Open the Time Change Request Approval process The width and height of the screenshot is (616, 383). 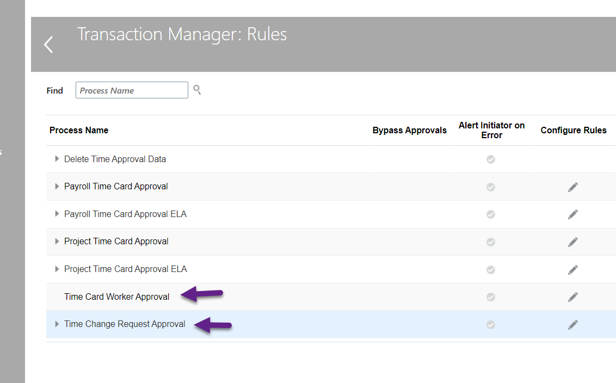pyautogui.click(x=125, y=324)
